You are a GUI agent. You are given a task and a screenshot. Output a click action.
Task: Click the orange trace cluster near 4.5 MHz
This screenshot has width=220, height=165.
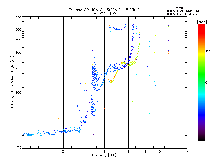click(112, 81)
